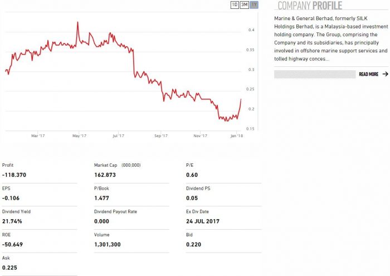390x276 pixels.
Task: Click the Dividend Yield value 21.74%
Action: [13, 221]
